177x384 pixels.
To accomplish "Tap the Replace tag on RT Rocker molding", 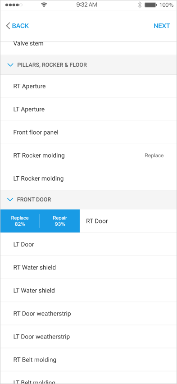I will 154,155.
